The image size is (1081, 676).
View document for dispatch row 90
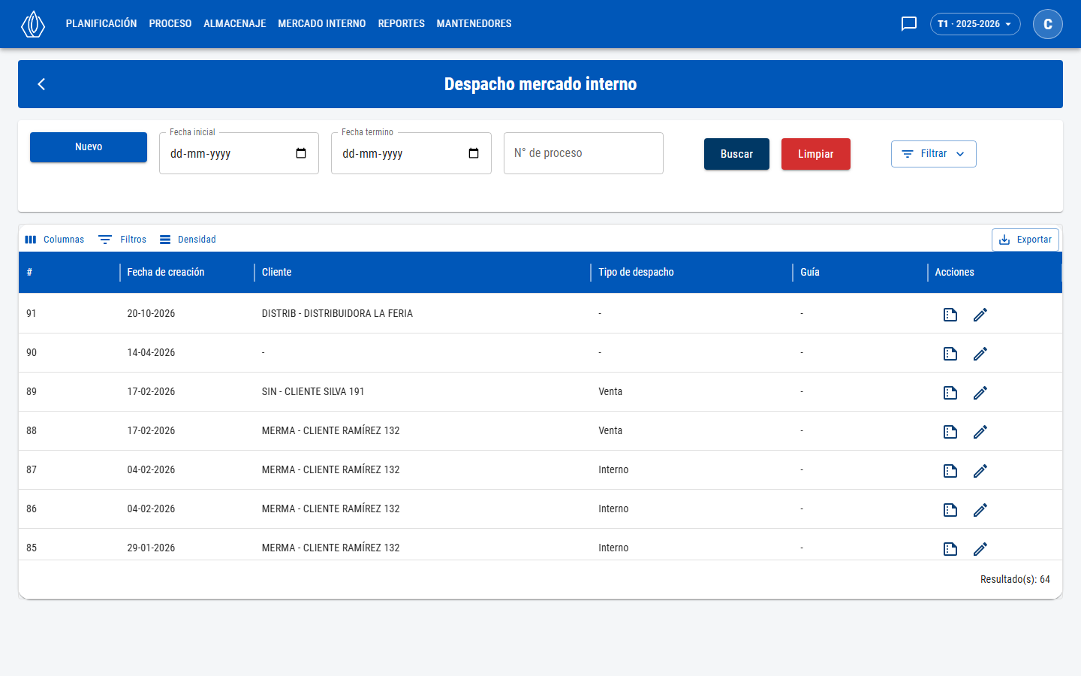click(950, 354)
